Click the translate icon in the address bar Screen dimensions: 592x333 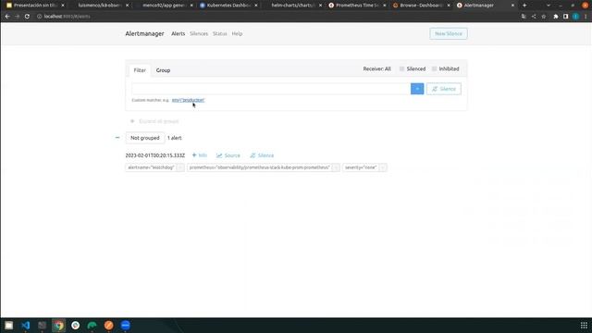click(524, 17)
